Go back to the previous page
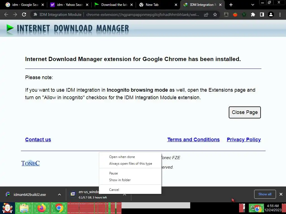This screenshot has width=286, height=214. (x=6, y=14)
